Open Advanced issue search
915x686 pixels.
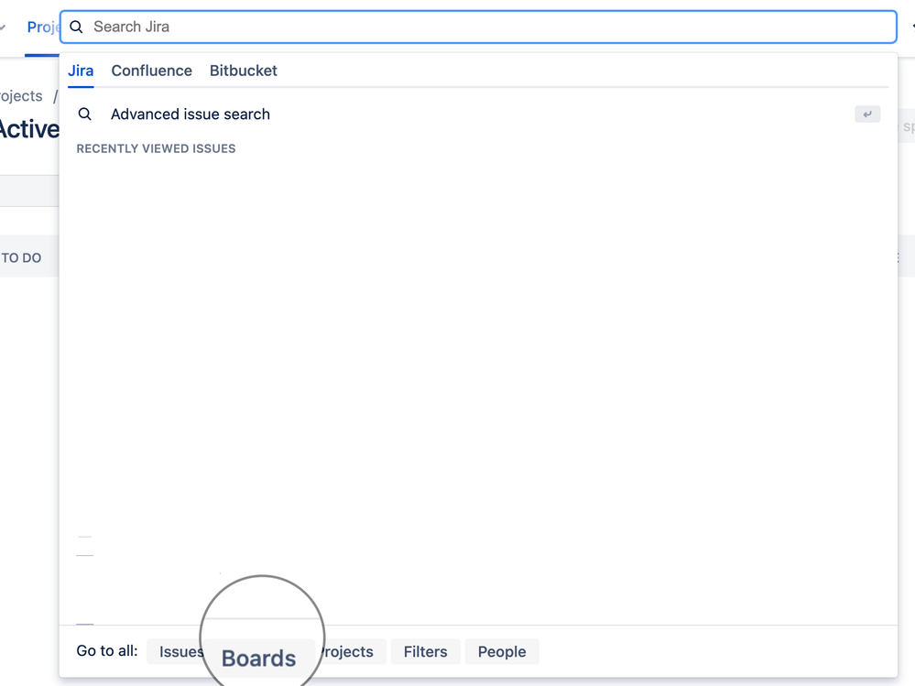[x=478, y=114]
